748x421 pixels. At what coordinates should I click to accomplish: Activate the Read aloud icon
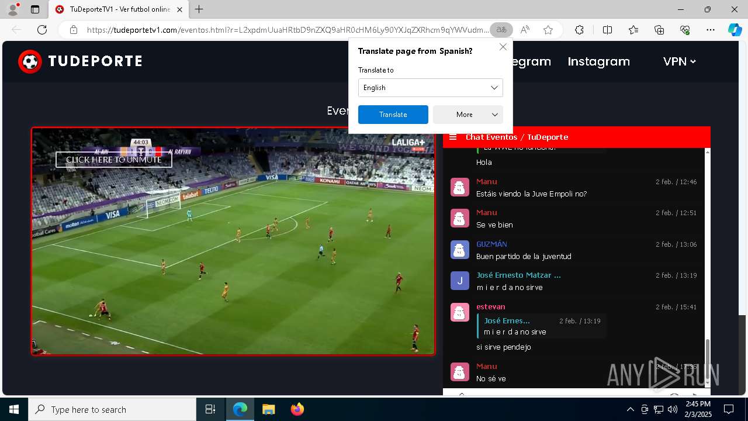pyautogui.click(x=525, y=30)
